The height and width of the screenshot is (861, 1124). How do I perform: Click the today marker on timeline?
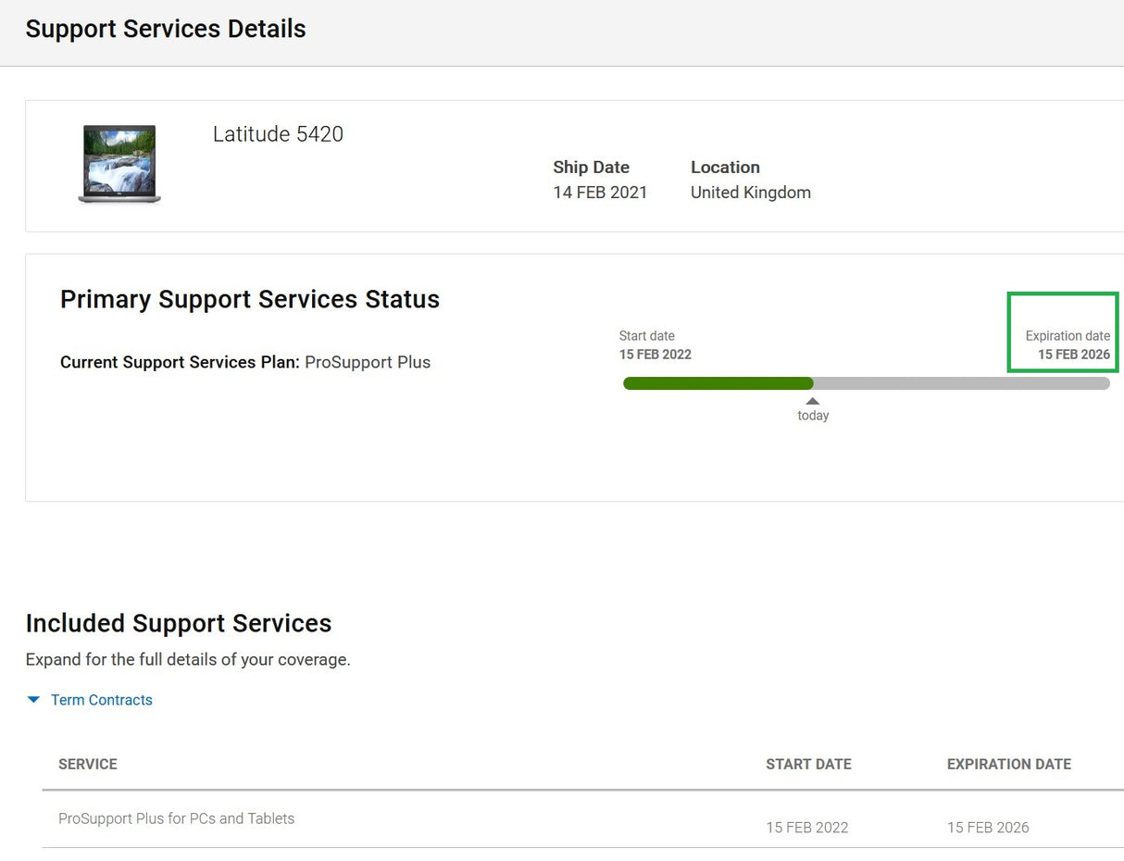(x=813, y=410)
